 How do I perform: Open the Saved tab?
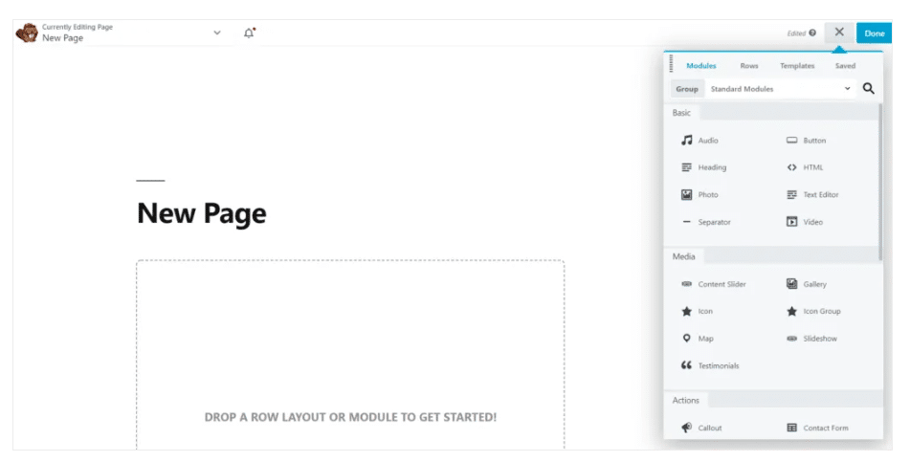(x=845, y=66)
